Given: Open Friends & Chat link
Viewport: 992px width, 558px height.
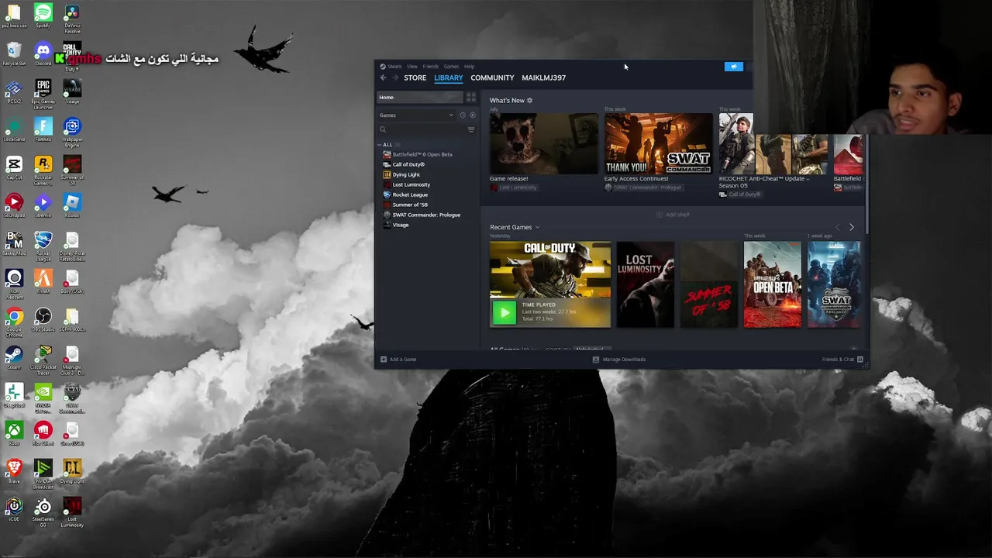Looking at the screenshot, I should tap(838, 360).
